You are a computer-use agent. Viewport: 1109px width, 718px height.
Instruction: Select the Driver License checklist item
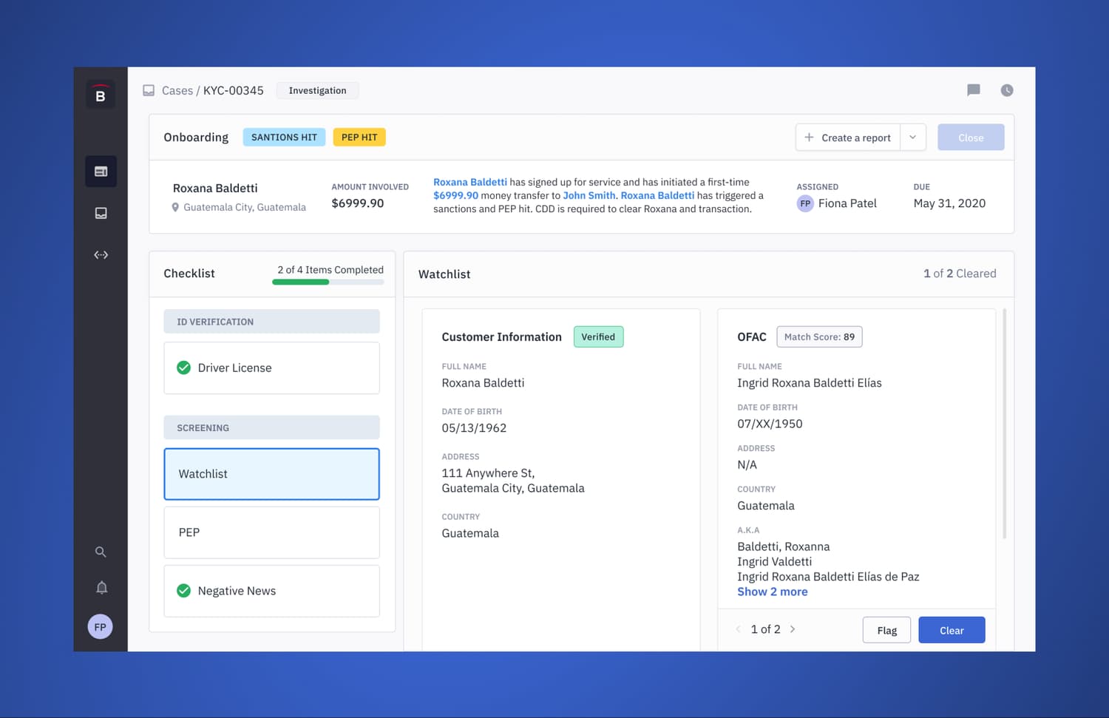pos(271,368)
